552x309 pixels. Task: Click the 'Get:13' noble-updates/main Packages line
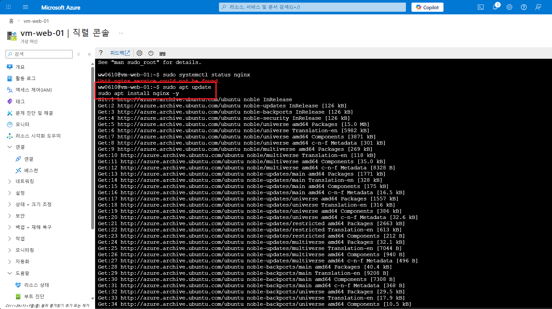tap(242, 174)
